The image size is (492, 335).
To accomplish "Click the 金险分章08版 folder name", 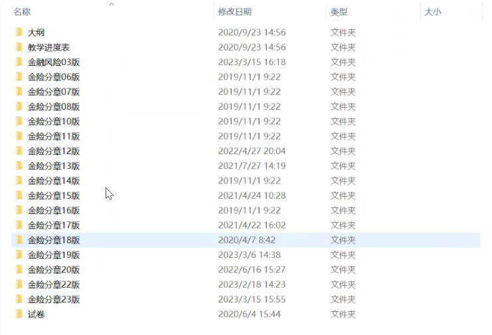I will [54, 106].
